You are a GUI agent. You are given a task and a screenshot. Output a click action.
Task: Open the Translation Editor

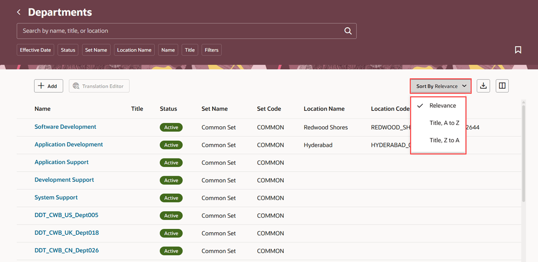click(x=99, y=86)
